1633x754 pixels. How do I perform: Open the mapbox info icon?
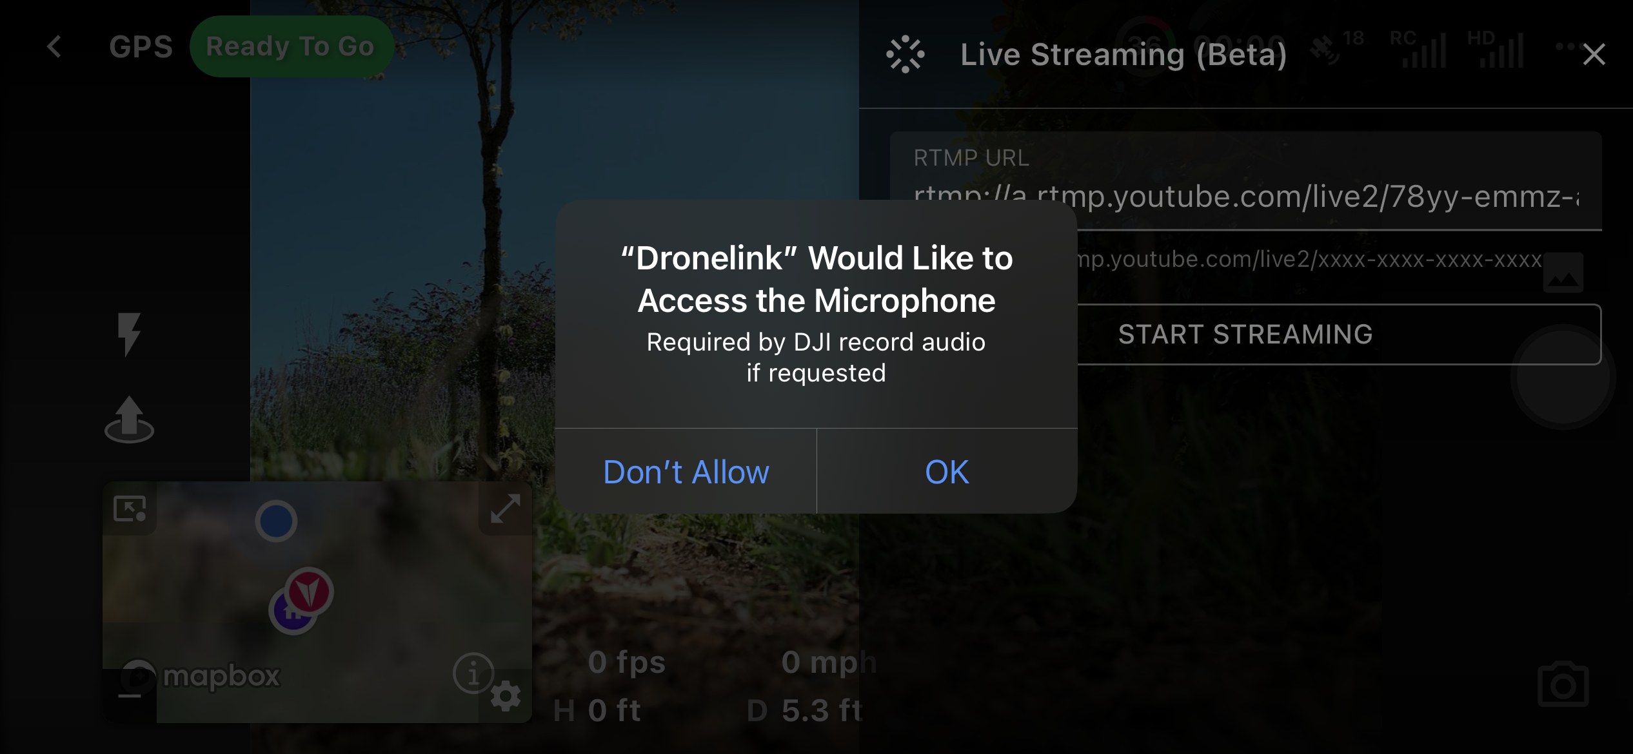pyautogui.click(x=473, y=673)
